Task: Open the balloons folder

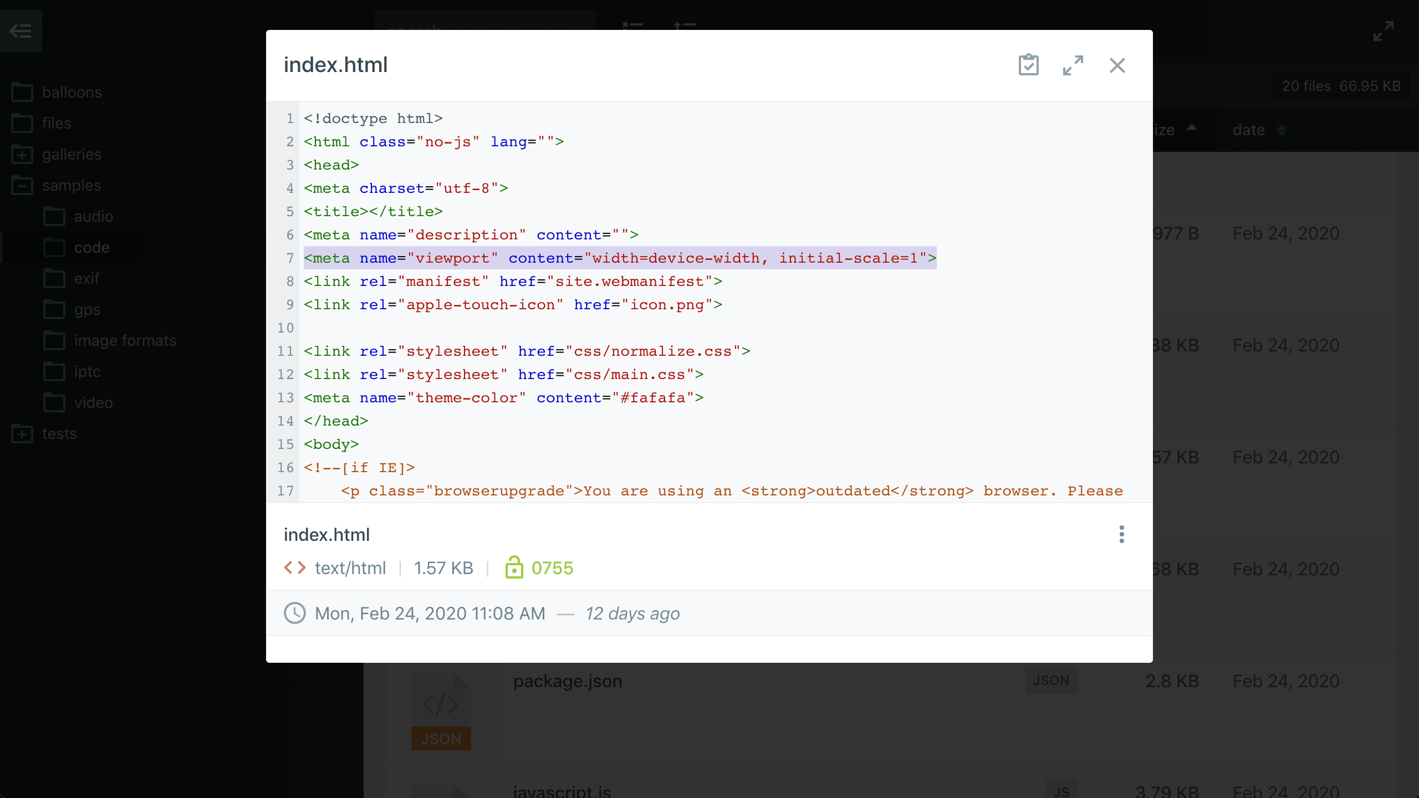Action: point(72,92)
